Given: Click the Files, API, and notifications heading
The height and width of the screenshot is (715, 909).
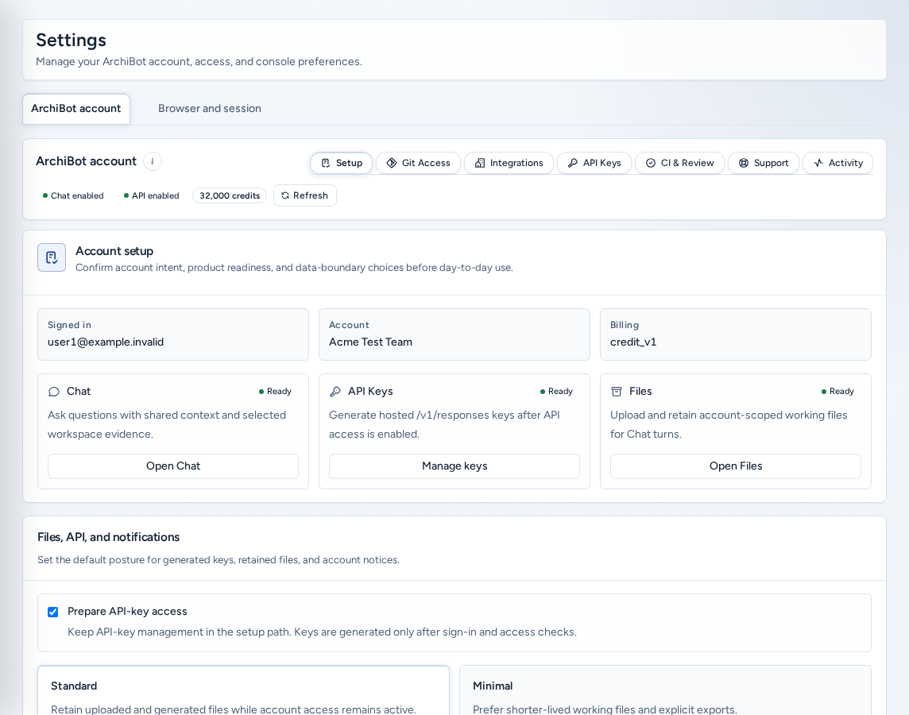Looking at the screenshot, I should pos(108,538).
